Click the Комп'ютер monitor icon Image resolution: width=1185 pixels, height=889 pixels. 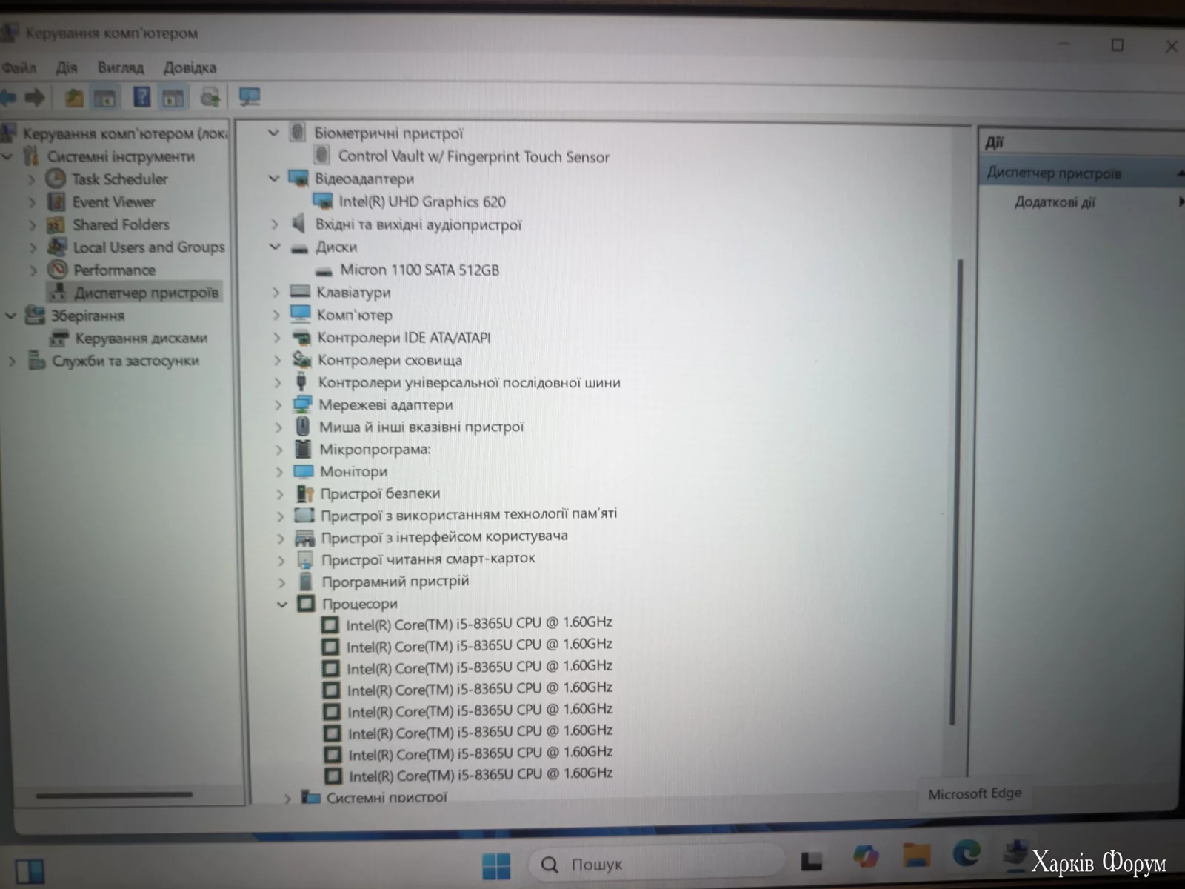pos(301,314)
